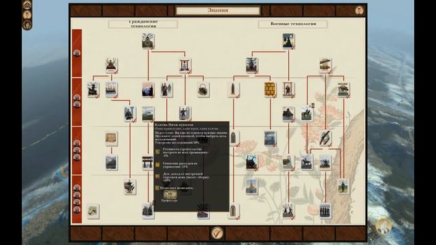This screenshot has width=436, height=245.
Task: Select the crossed rifles technology
Action: tap(325, 138)
